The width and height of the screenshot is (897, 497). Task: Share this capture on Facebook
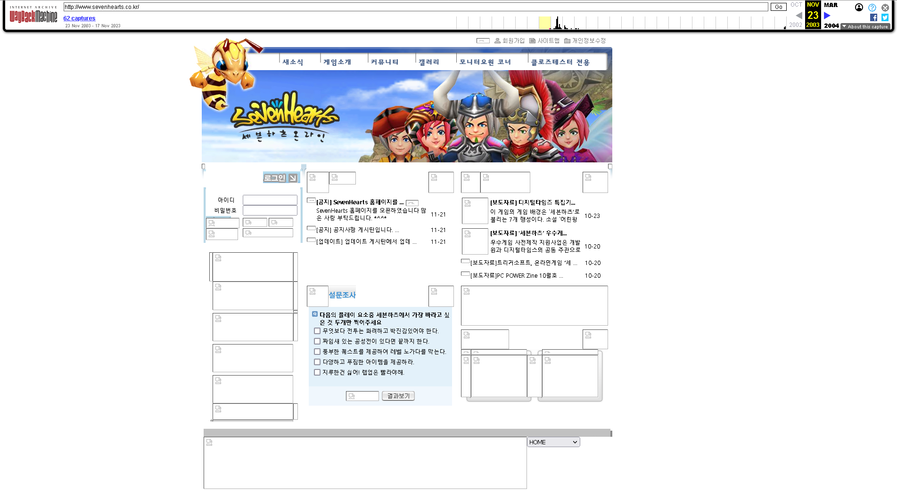[x=873, y=17]
